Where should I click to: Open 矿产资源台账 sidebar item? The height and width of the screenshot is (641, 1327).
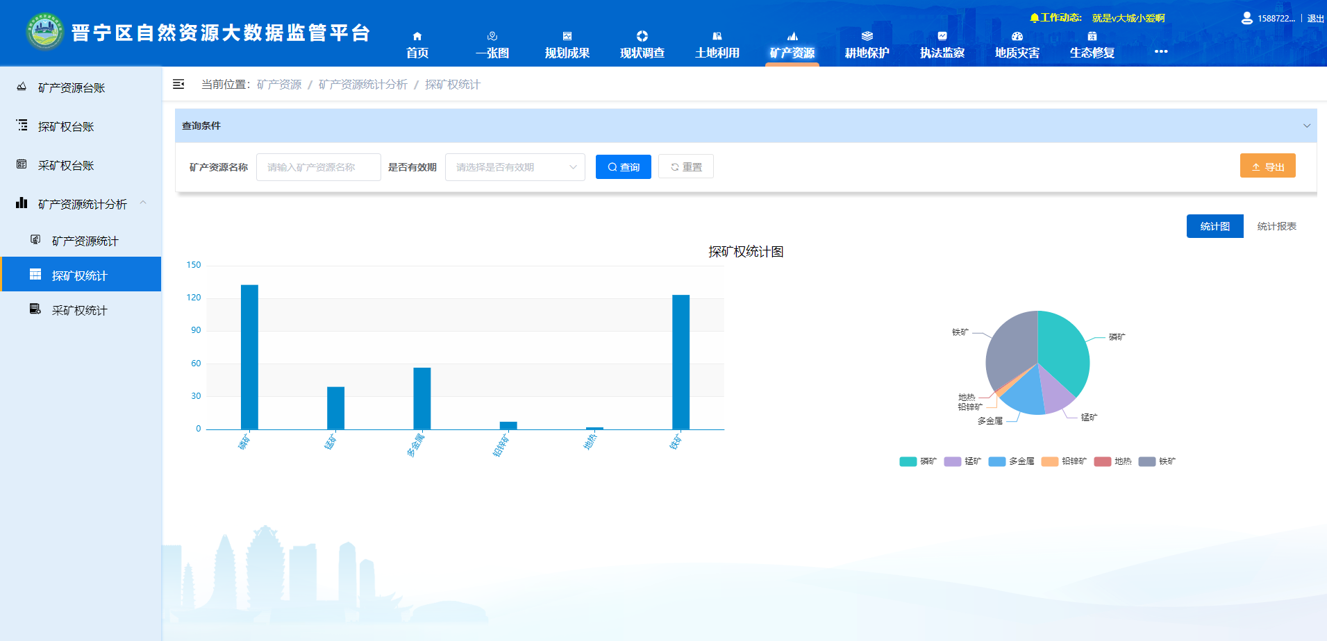pos(81,87)
